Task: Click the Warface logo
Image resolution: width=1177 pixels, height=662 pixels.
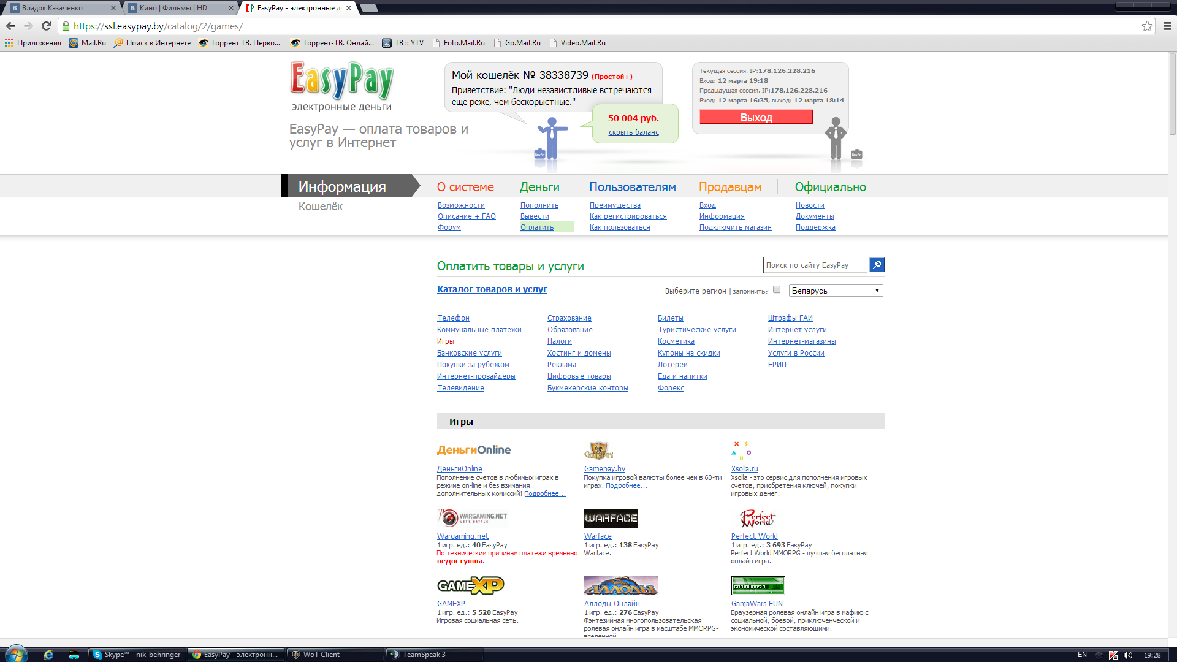Action: [x=611, y=518]
